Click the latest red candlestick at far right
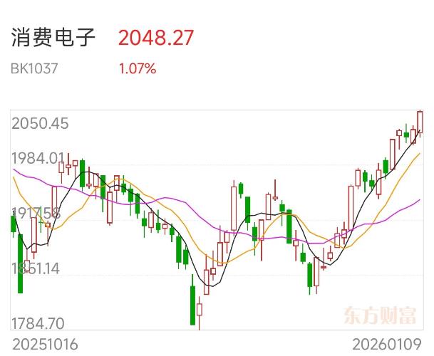434x356 pixels. [420, 122]
